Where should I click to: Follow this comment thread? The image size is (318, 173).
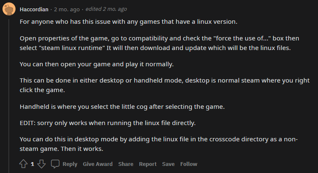[x=189, y=164]
